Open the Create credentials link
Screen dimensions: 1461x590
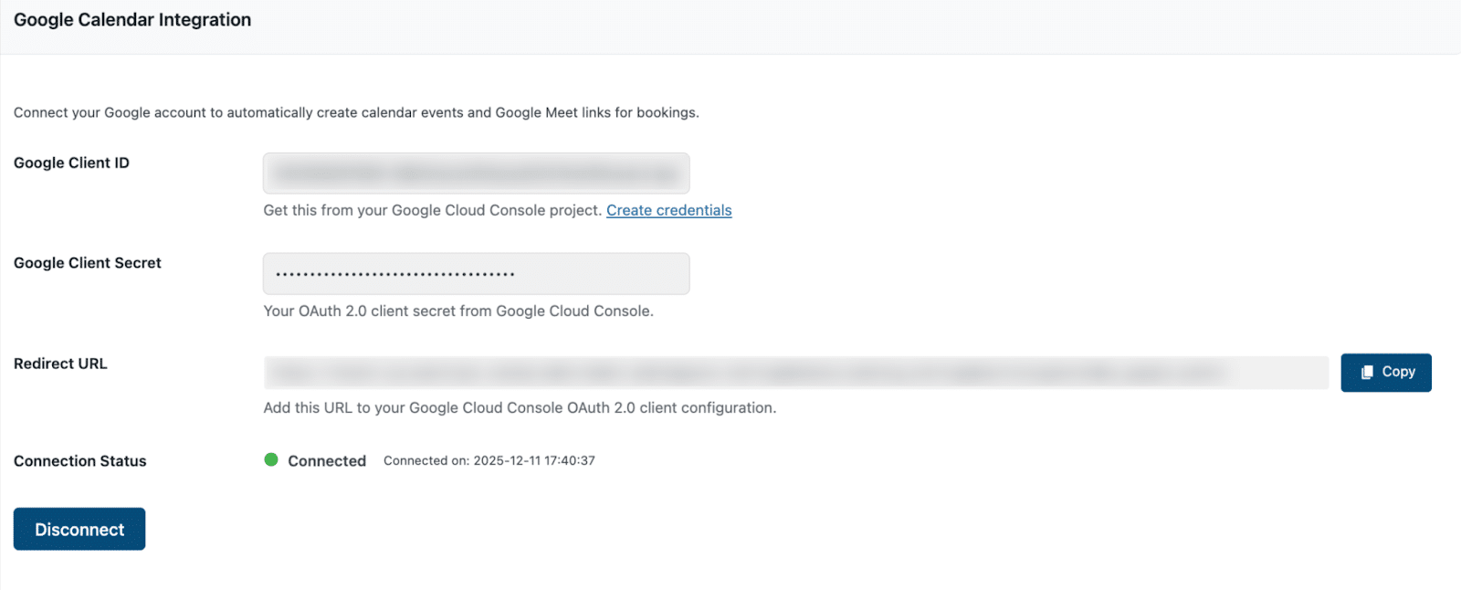pos(668,210)
